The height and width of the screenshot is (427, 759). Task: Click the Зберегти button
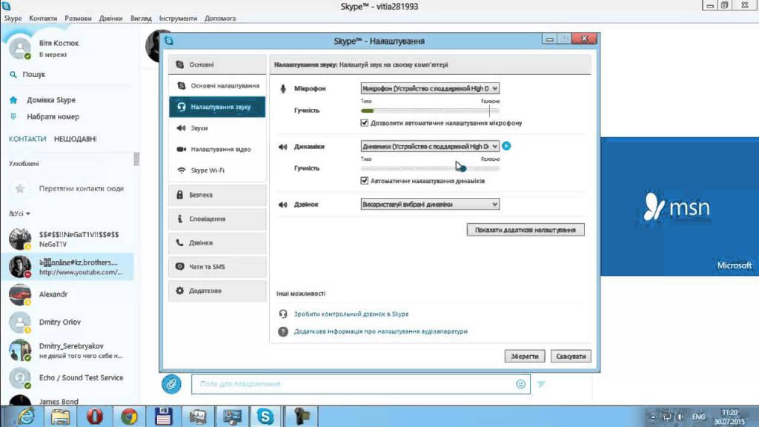(525, 357)
